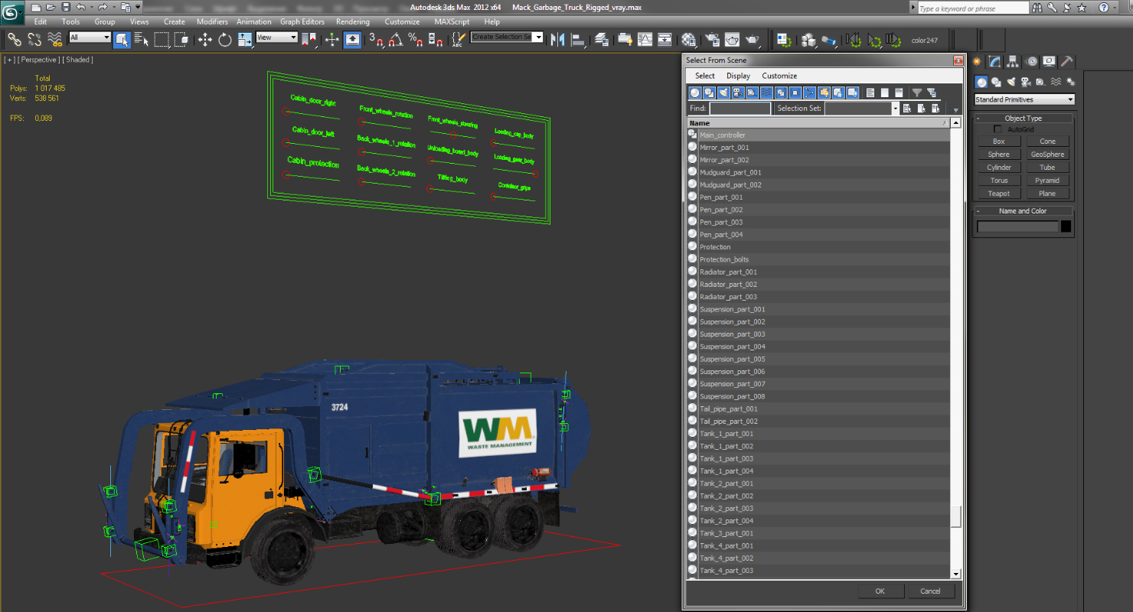Open Standard Primitives dropdown

(x=1024, y=99)
